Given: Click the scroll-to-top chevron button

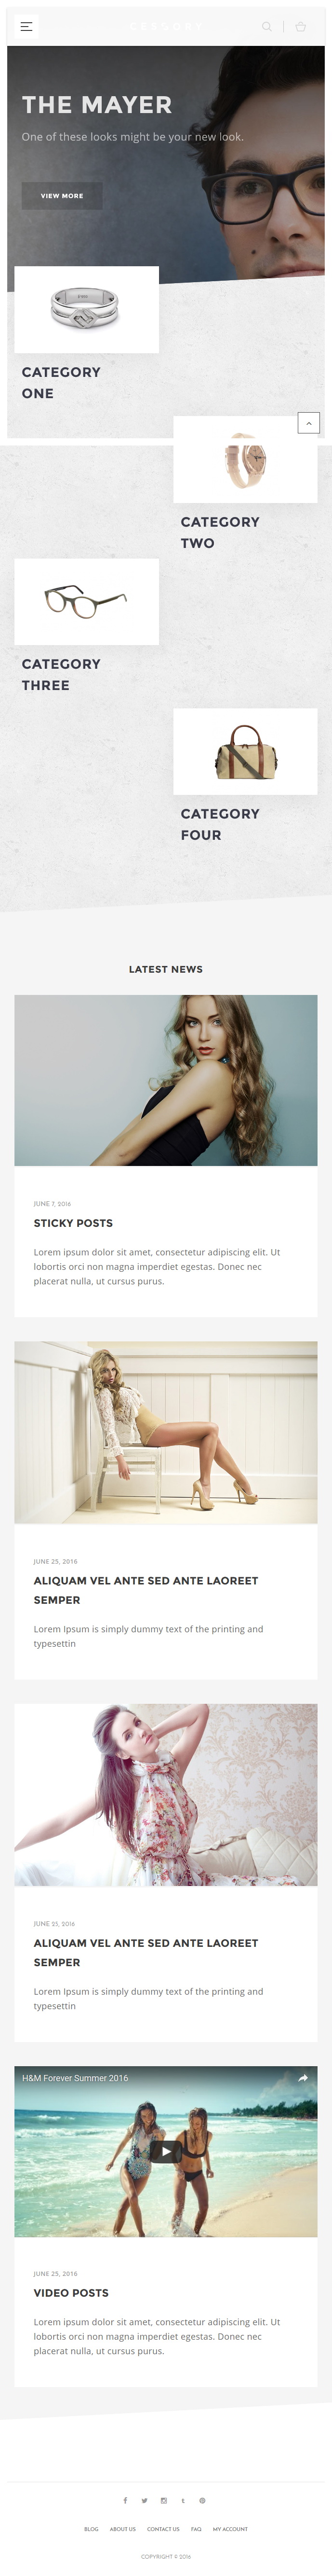Looking at the screenshot, I should pos(309,423).
